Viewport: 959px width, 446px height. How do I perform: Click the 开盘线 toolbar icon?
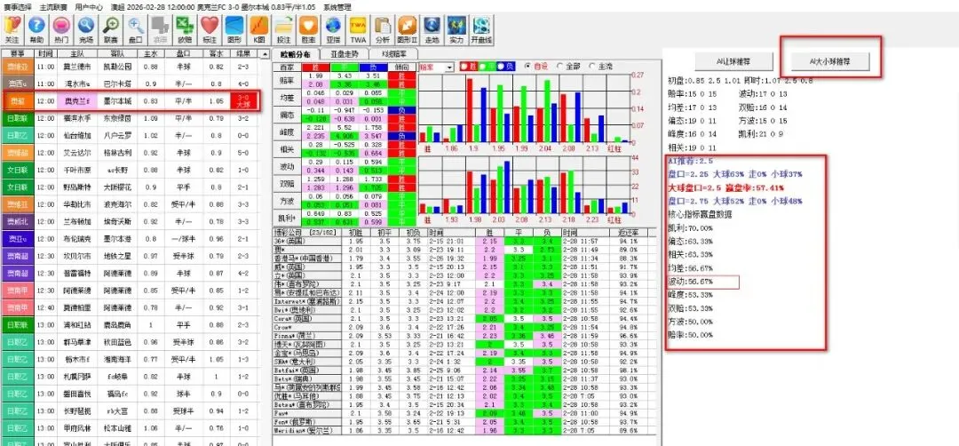(x=481, y=29)
